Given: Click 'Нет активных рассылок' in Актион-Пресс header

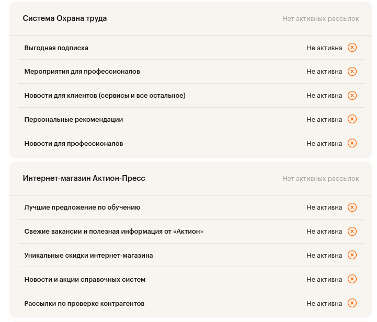Looking at the screenshot, I should pos(321,179).
